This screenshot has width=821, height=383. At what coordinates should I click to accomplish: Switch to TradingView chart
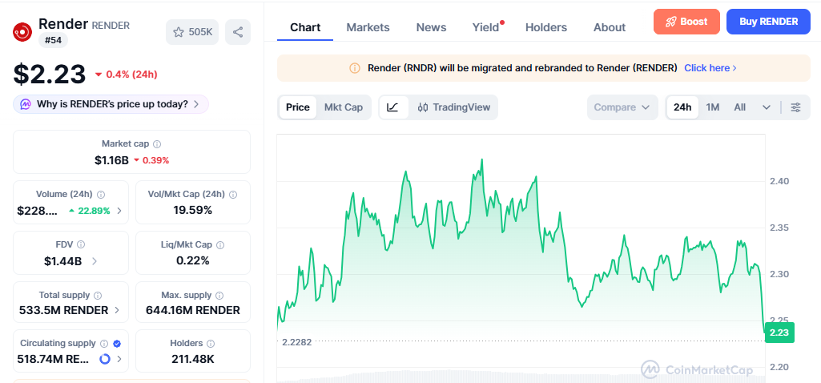[454, 107]
